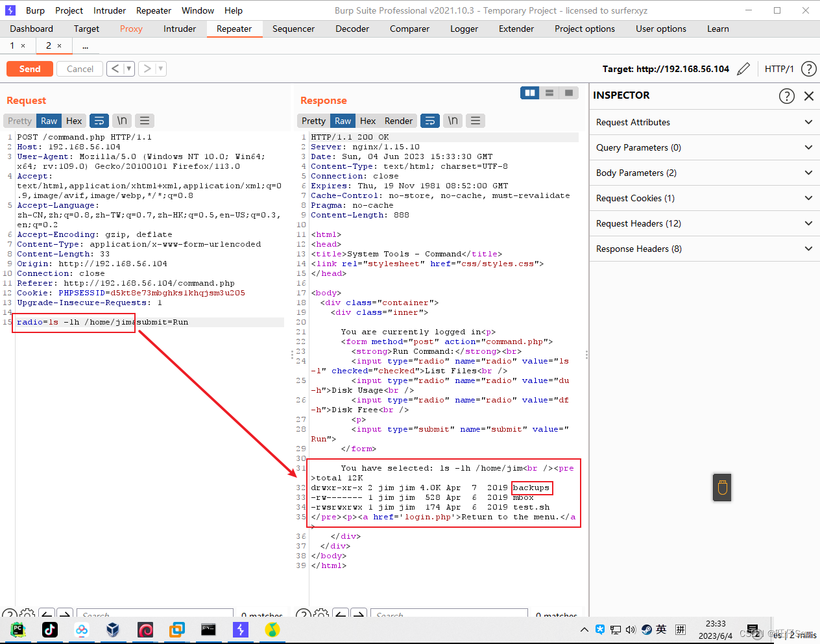
Task: Expand Request Cookies (1) section
Action: click(705, 198)
